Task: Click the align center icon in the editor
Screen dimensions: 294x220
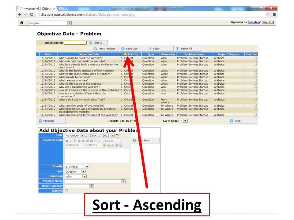Action: [83, 141]
